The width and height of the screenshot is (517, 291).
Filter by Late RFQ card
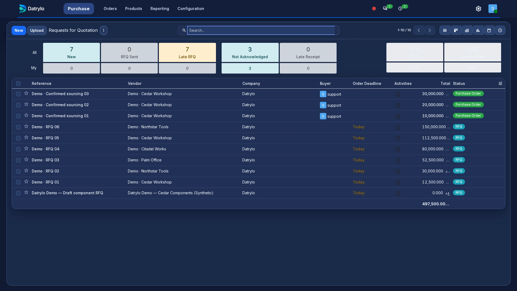click(187, 53)
